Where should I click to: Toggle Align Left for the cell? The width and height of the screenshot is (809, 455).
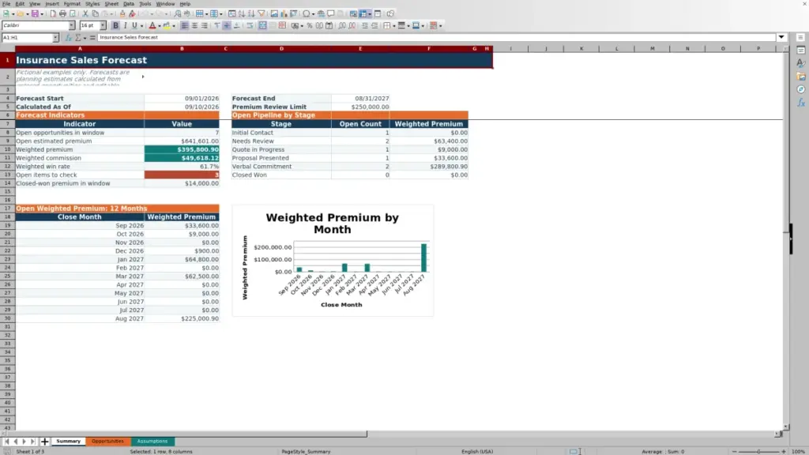tap(185, 26)
